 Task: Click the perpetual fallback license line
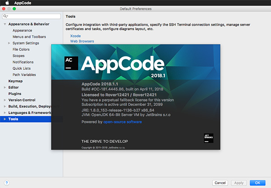pyautogui.click(x=128, y=100)
